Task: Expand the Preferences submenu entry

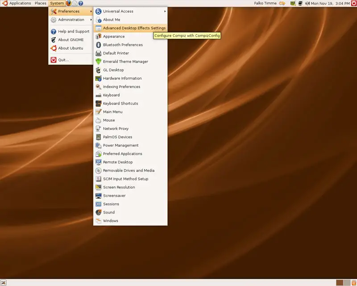Action: [x=71, y=11]
